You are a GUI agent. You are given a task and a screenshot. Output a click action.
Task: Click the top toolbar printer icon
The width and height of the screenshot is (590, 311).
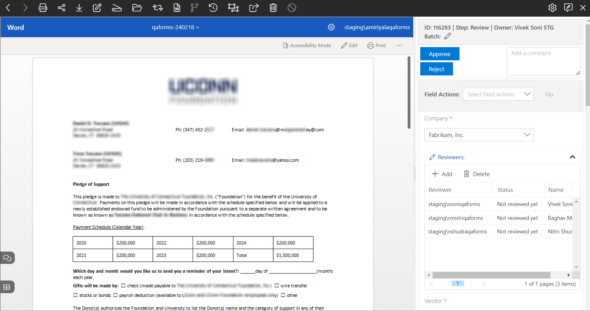[x=43, y=8]
